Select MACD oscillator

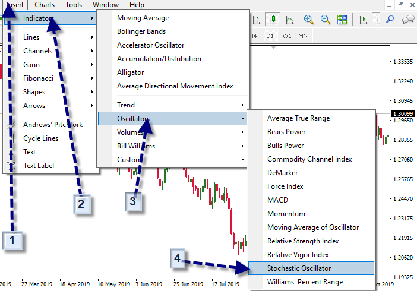point(311,200)
